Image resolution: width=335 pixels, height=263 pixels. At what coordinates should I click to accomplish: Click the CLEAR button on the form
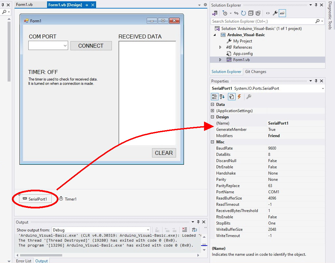(x=164, y=153)
